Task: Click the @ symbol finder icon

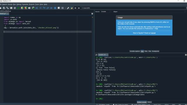Action: (15, 8)
